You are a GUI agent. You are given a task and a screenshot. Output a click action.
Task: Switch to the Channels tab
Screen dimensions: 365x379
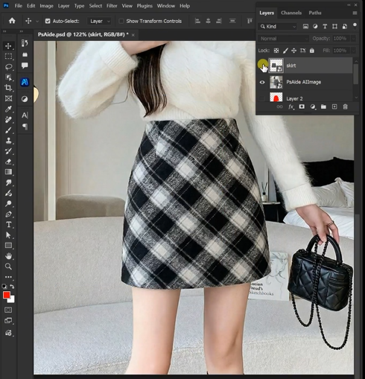[x=291, y=13]
